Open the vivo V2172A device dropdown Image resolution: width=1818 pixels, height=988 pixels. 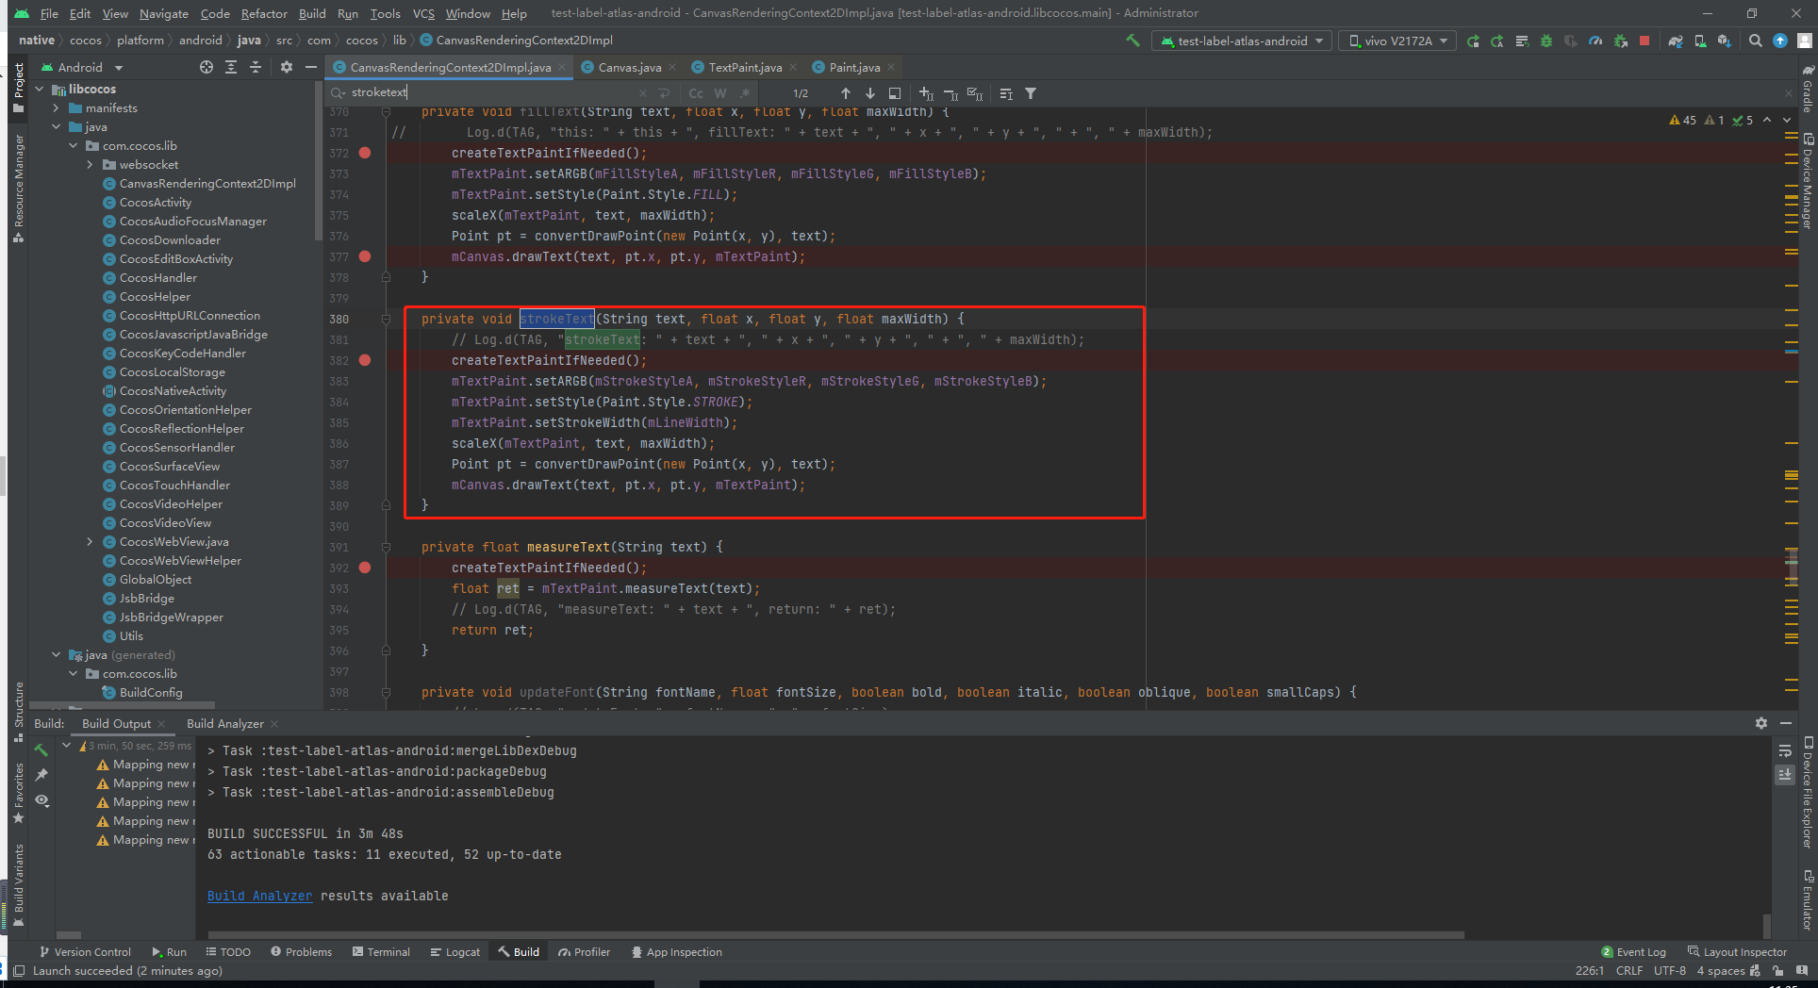coord(1397,41)
